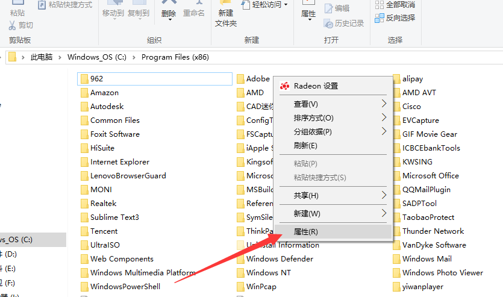Select the LenovoBrowserGuard folder icon

(x=84, y=176)
